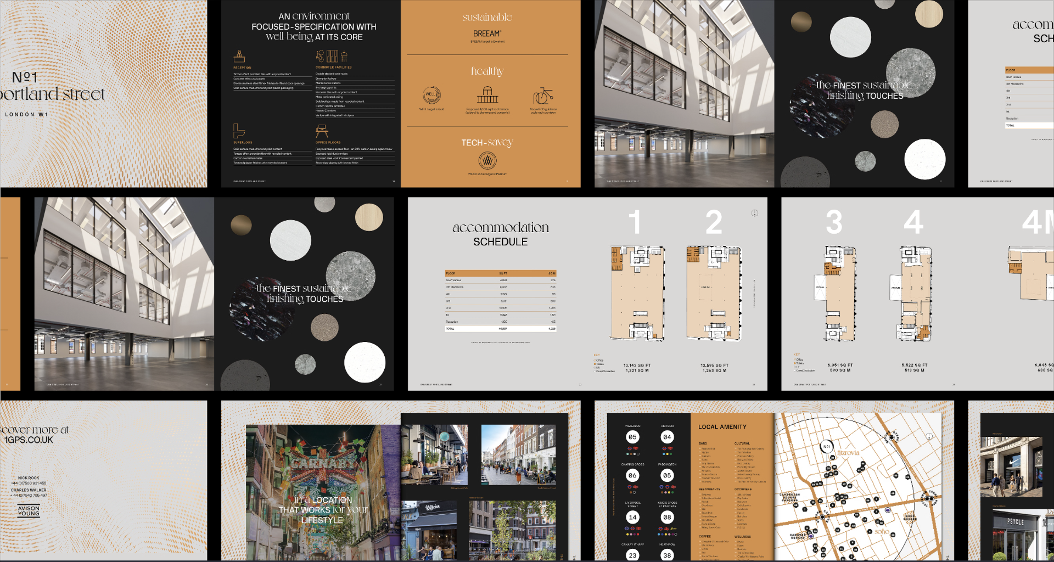The height and width of the screenshot is (562, 1054).
Task: Click the '5,522 SQ FT' floor area
Action: click(x=915, y=365)
